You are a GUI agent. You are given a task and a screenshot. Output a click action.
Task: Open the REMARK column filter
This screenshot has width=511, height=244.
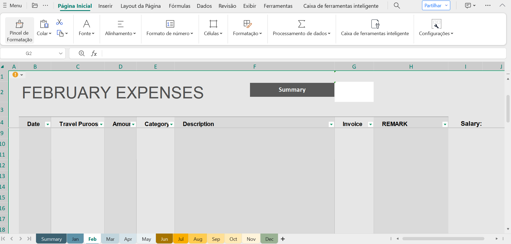pyautogui.click(x=445, y=124)
